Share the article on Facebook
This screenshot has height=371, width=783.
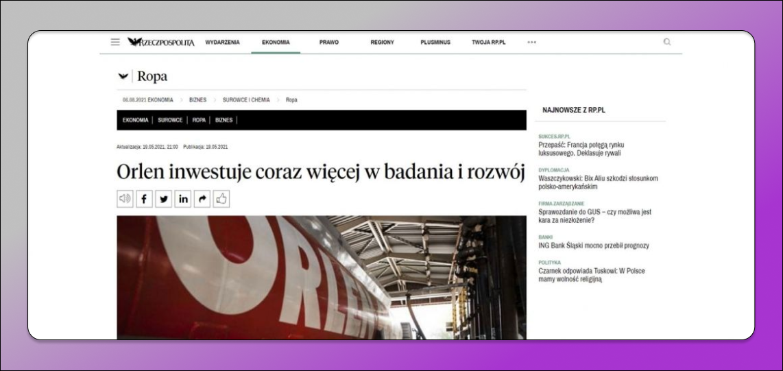[144, 199]
